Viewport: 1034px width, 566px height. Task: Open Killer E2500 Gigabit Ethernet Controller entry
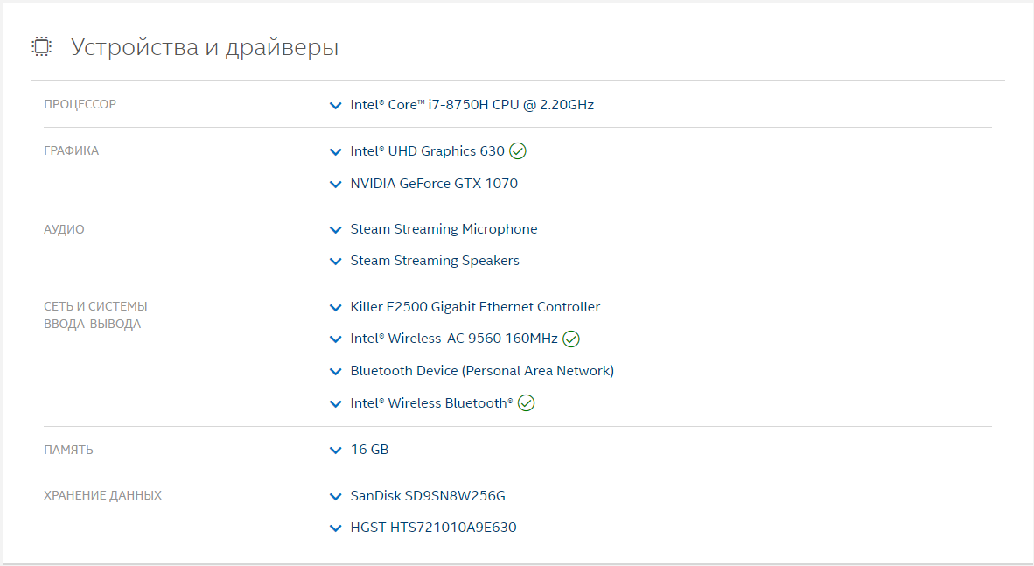476,307
